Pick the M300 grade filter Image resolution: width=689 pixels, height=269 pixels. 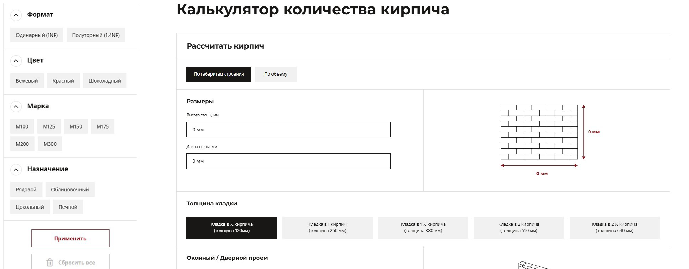pos(50,144)
